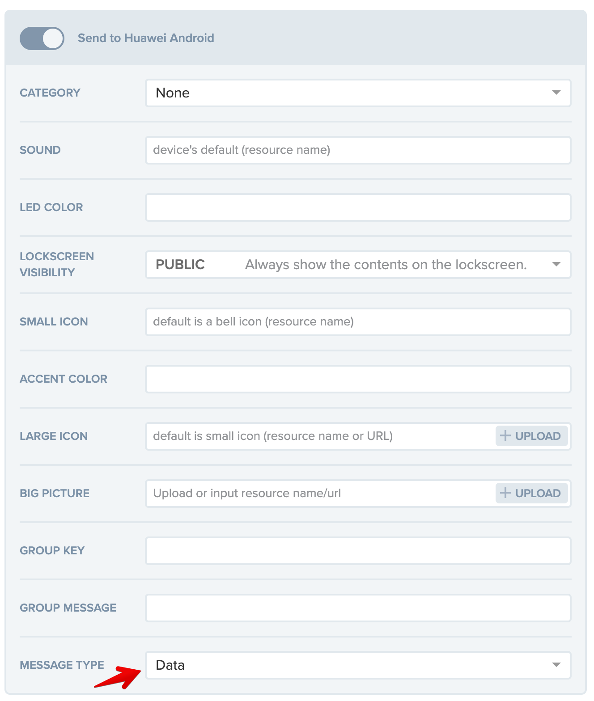
Task: Select the Small Icon text field
Action: pyautogui.click(x=313, y=321)
